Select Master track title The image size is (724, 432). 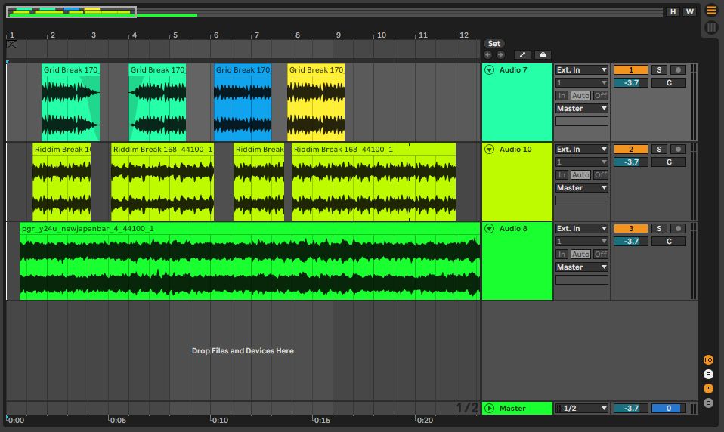(x=512, y=409)
